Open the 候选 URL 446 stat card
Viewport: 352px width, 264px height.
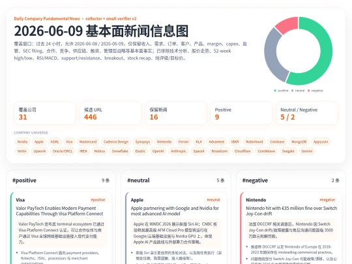pos(110,113)
